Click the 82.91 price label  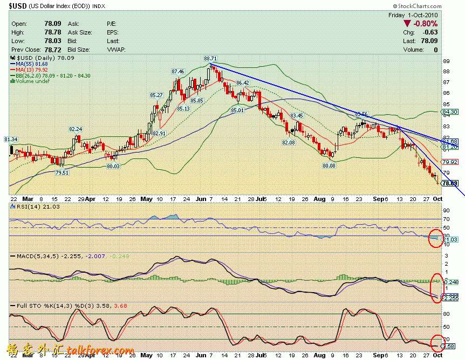pyautogui.click(x=159, y=133)
